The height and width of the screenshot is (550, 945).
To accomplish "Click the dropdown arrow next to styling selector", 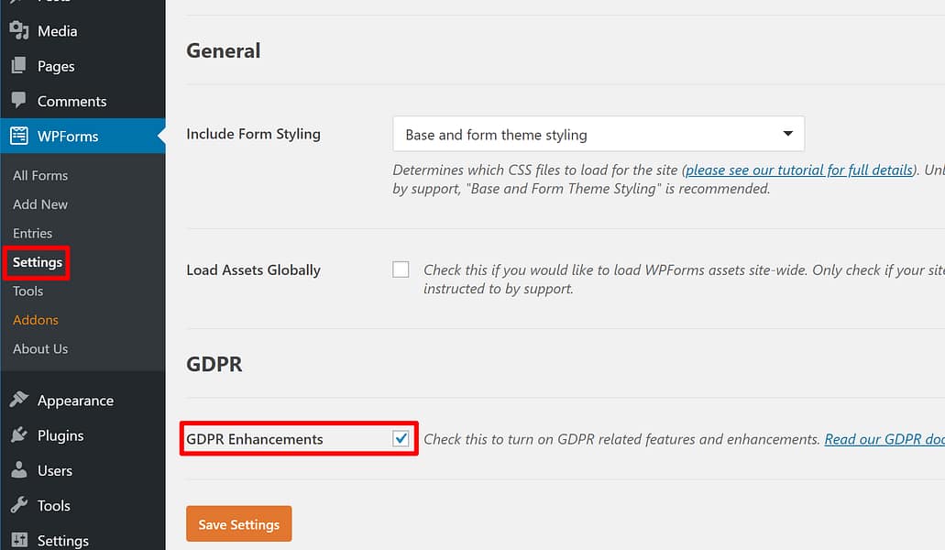I will pos(787,134).
